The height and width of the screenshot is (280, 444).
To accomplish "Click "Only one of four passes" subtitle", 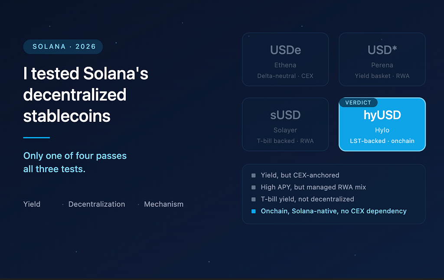I will click(x=75, y=156).
